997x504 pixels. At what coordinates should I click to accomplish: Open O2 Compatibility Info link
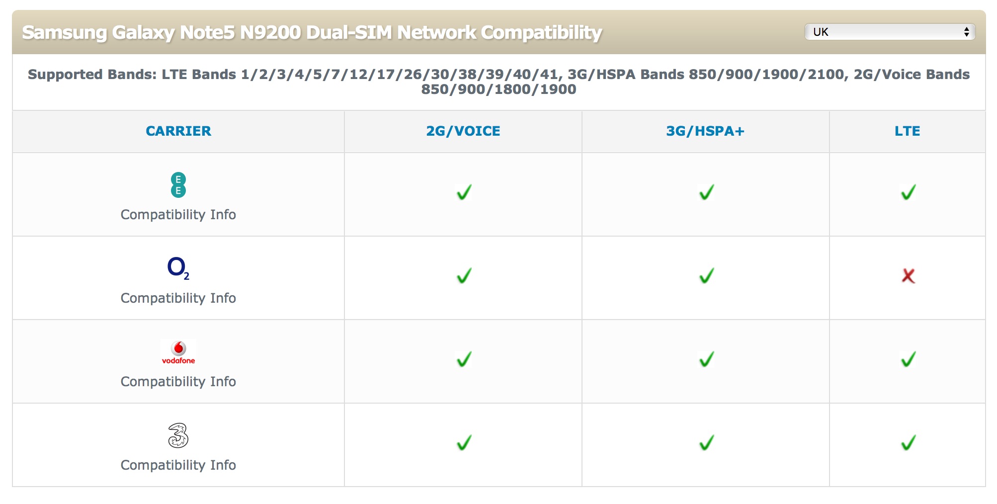(178, 298)
